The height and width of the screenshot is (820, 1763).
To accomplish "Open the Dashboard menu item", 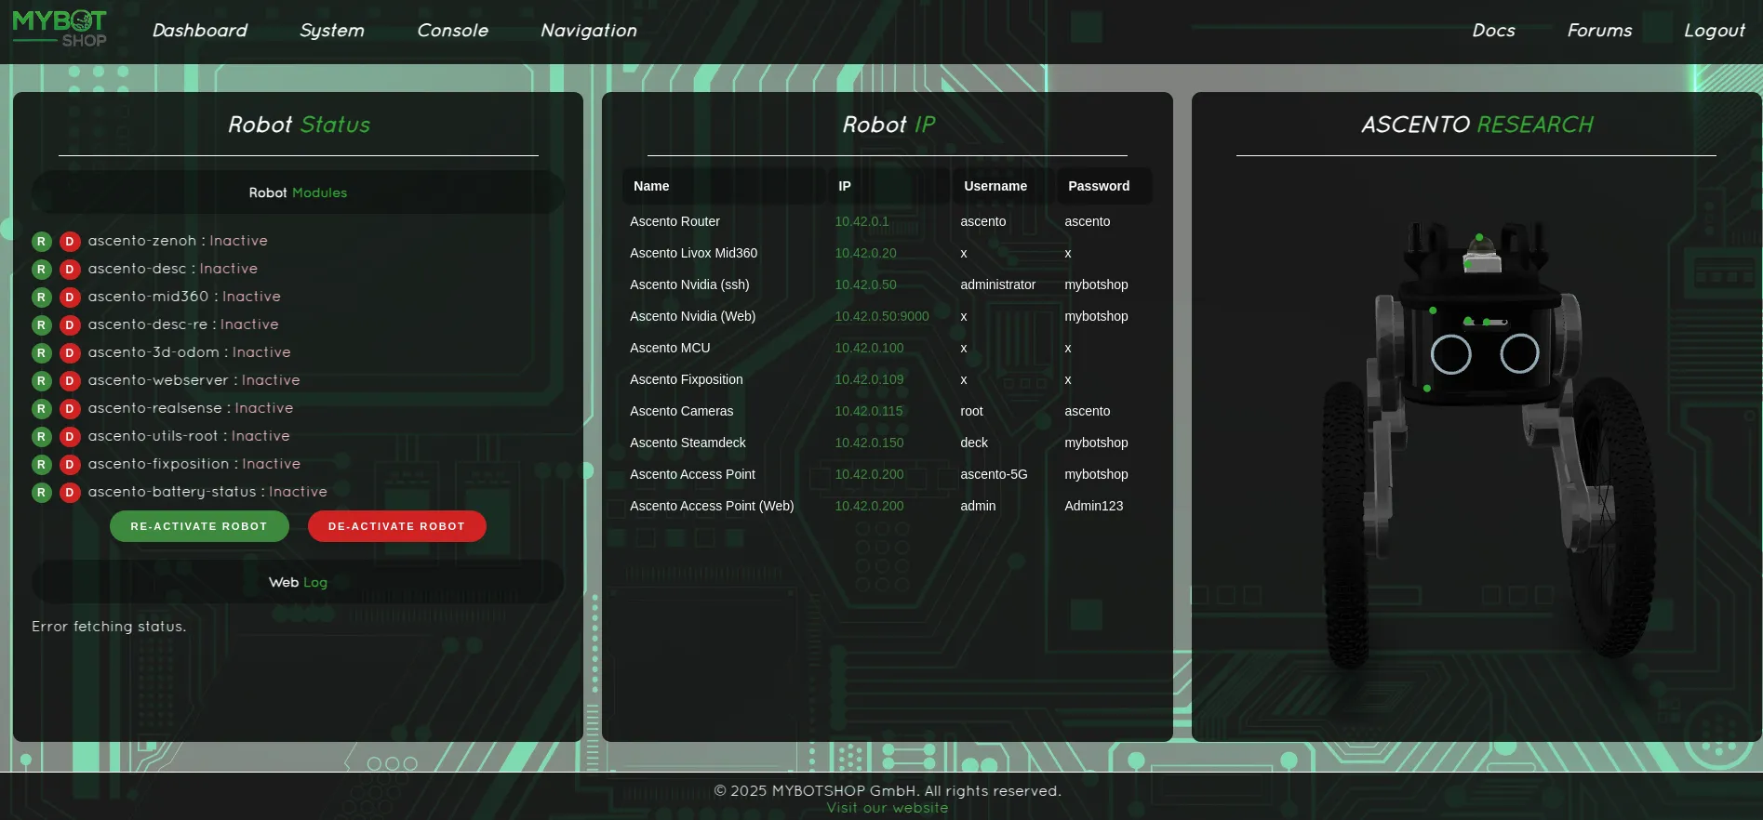I will (200, 31).
